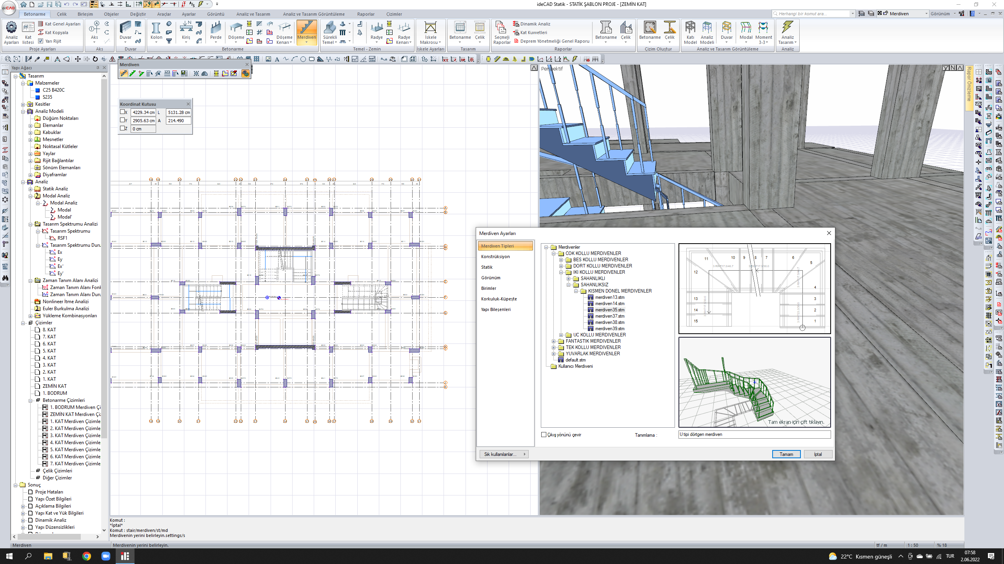Image resolution: width=1004 pixels, height=564 pixels.
Task: Open Kat Kuvvetleri report
Action: tap(530, 33)
